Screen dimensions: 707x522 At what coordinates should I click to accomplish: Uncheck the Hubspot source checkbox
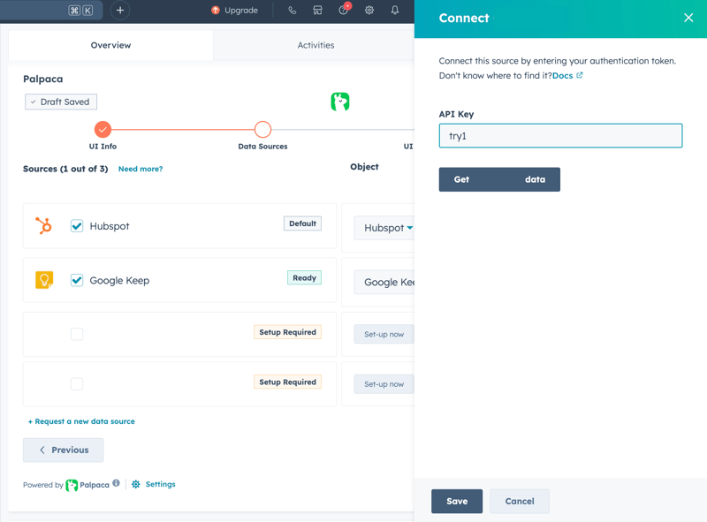click(77, 226)
